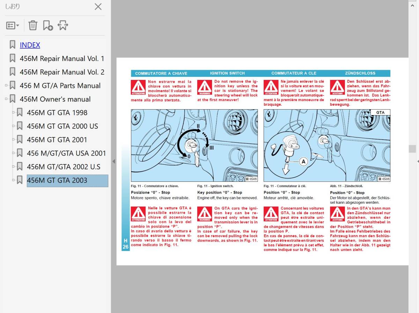
Task: Open the 456M GT/GTA 2002 U.S bookmark
Action: 64,167
